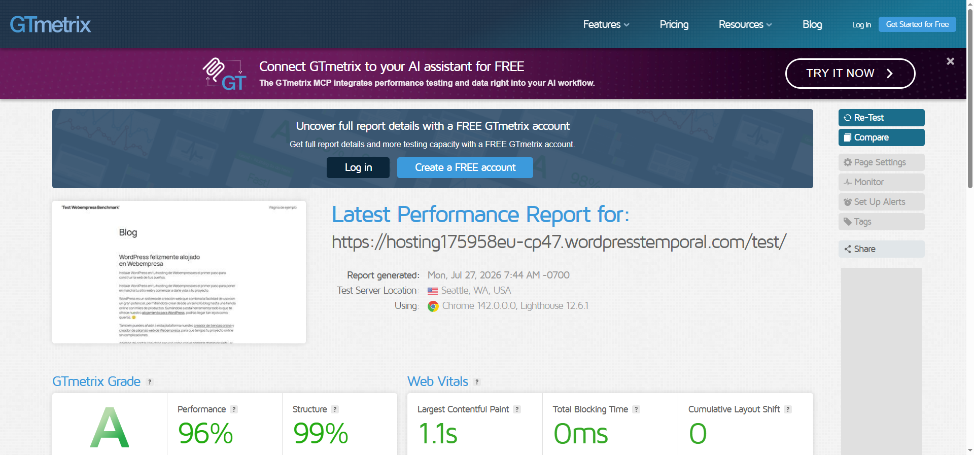974x455 pixels.
Task: Click the TRY IT NOW banner button
Action: click(850, 74)
